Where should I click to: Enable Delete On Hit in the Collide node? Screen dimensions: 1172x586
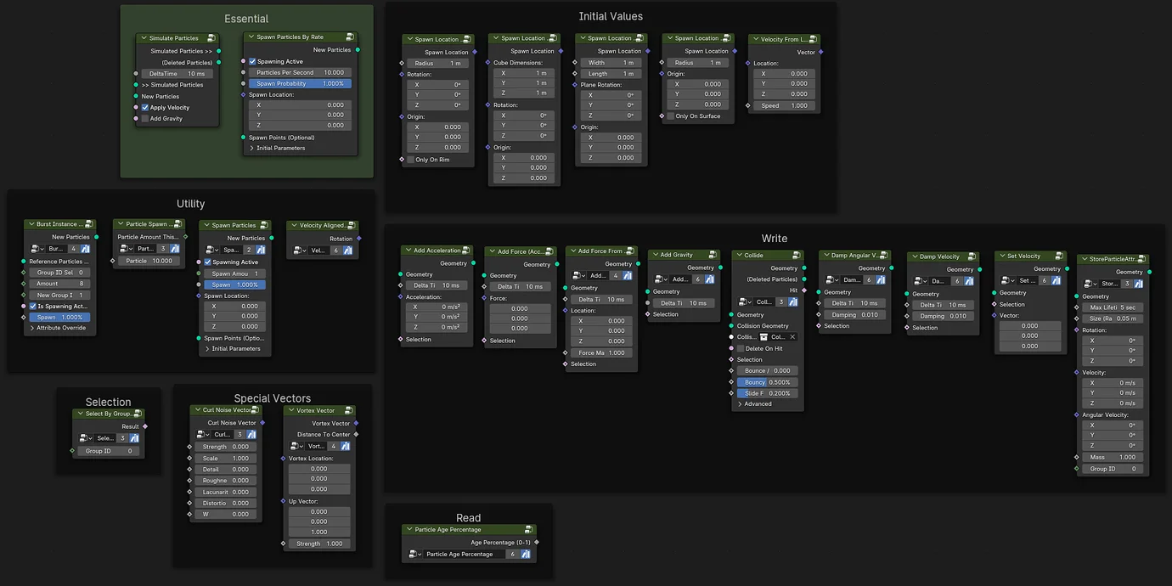[741, 348]
